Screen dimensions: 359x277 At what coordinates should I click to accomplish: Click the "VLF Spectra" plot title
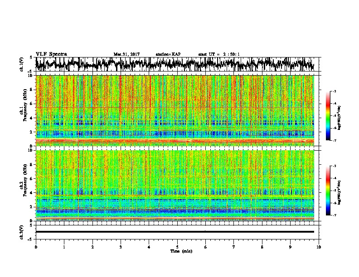(x=51, y=54)
